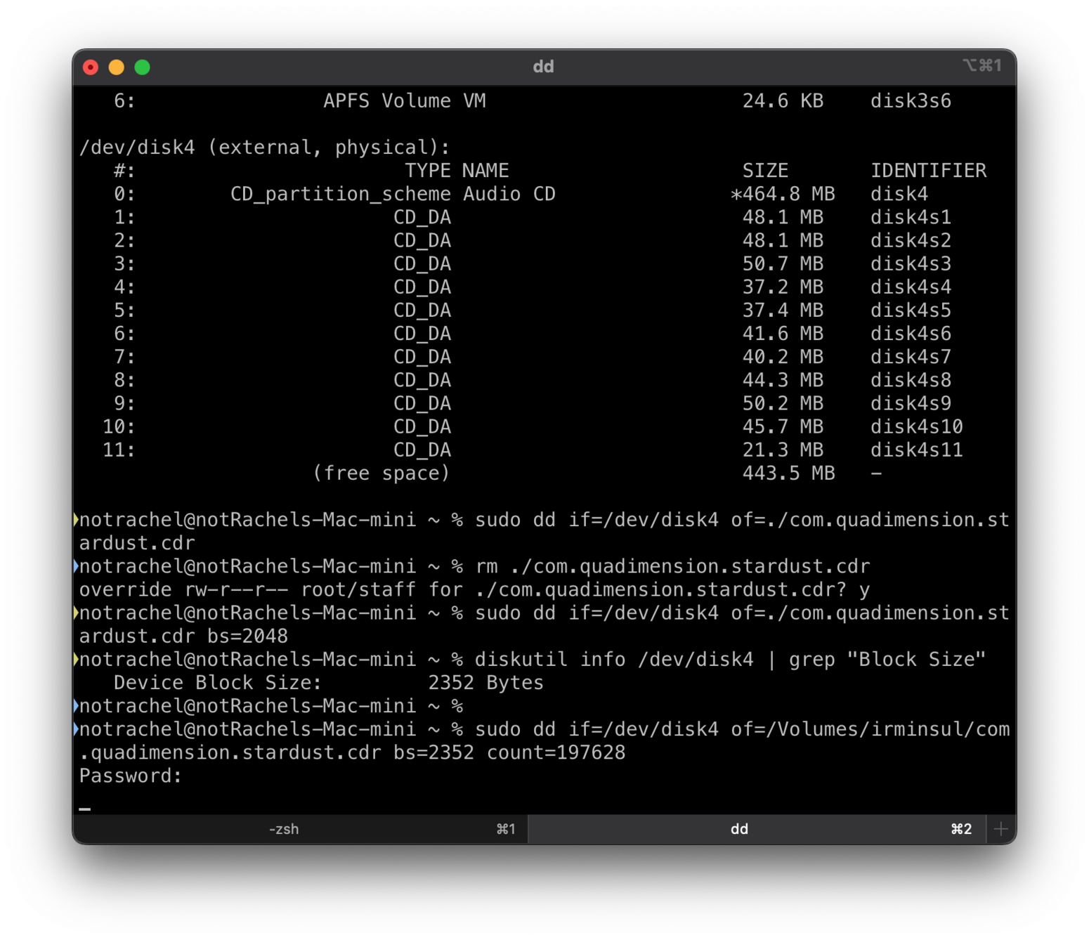This screenshot has height=940, width=1089.
Task: Click the prompt mark beside the diskutil info command
Action: tap(76, 659)
